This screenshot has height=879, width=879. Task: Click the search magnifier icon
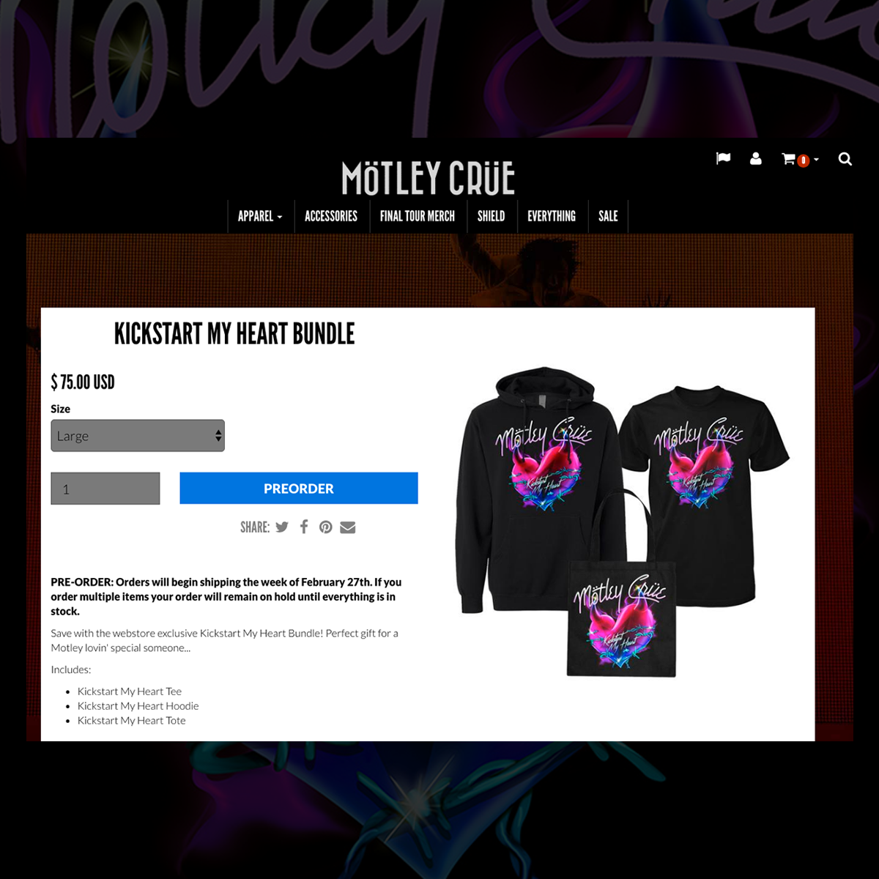(845, 159)
